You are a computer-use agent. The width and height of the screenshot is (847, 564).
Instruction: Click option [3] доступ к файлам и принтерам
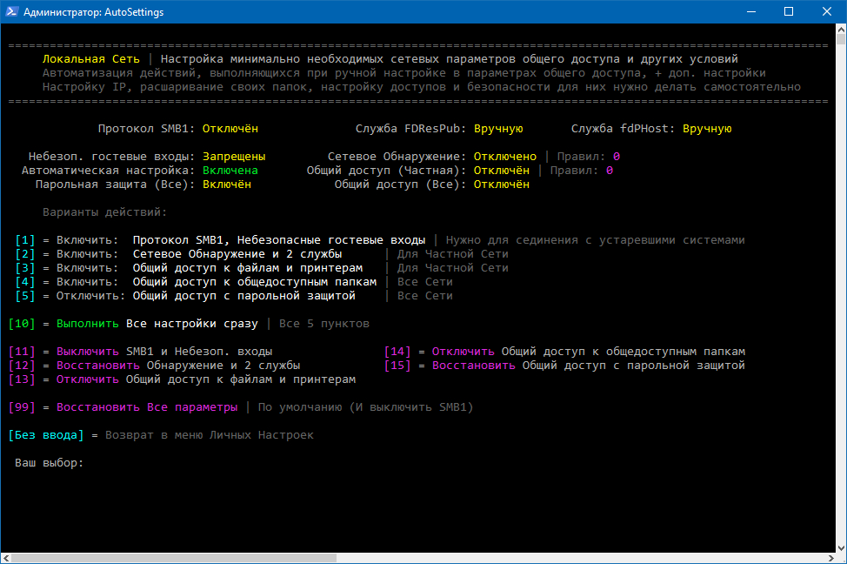(x=262, y=268)
